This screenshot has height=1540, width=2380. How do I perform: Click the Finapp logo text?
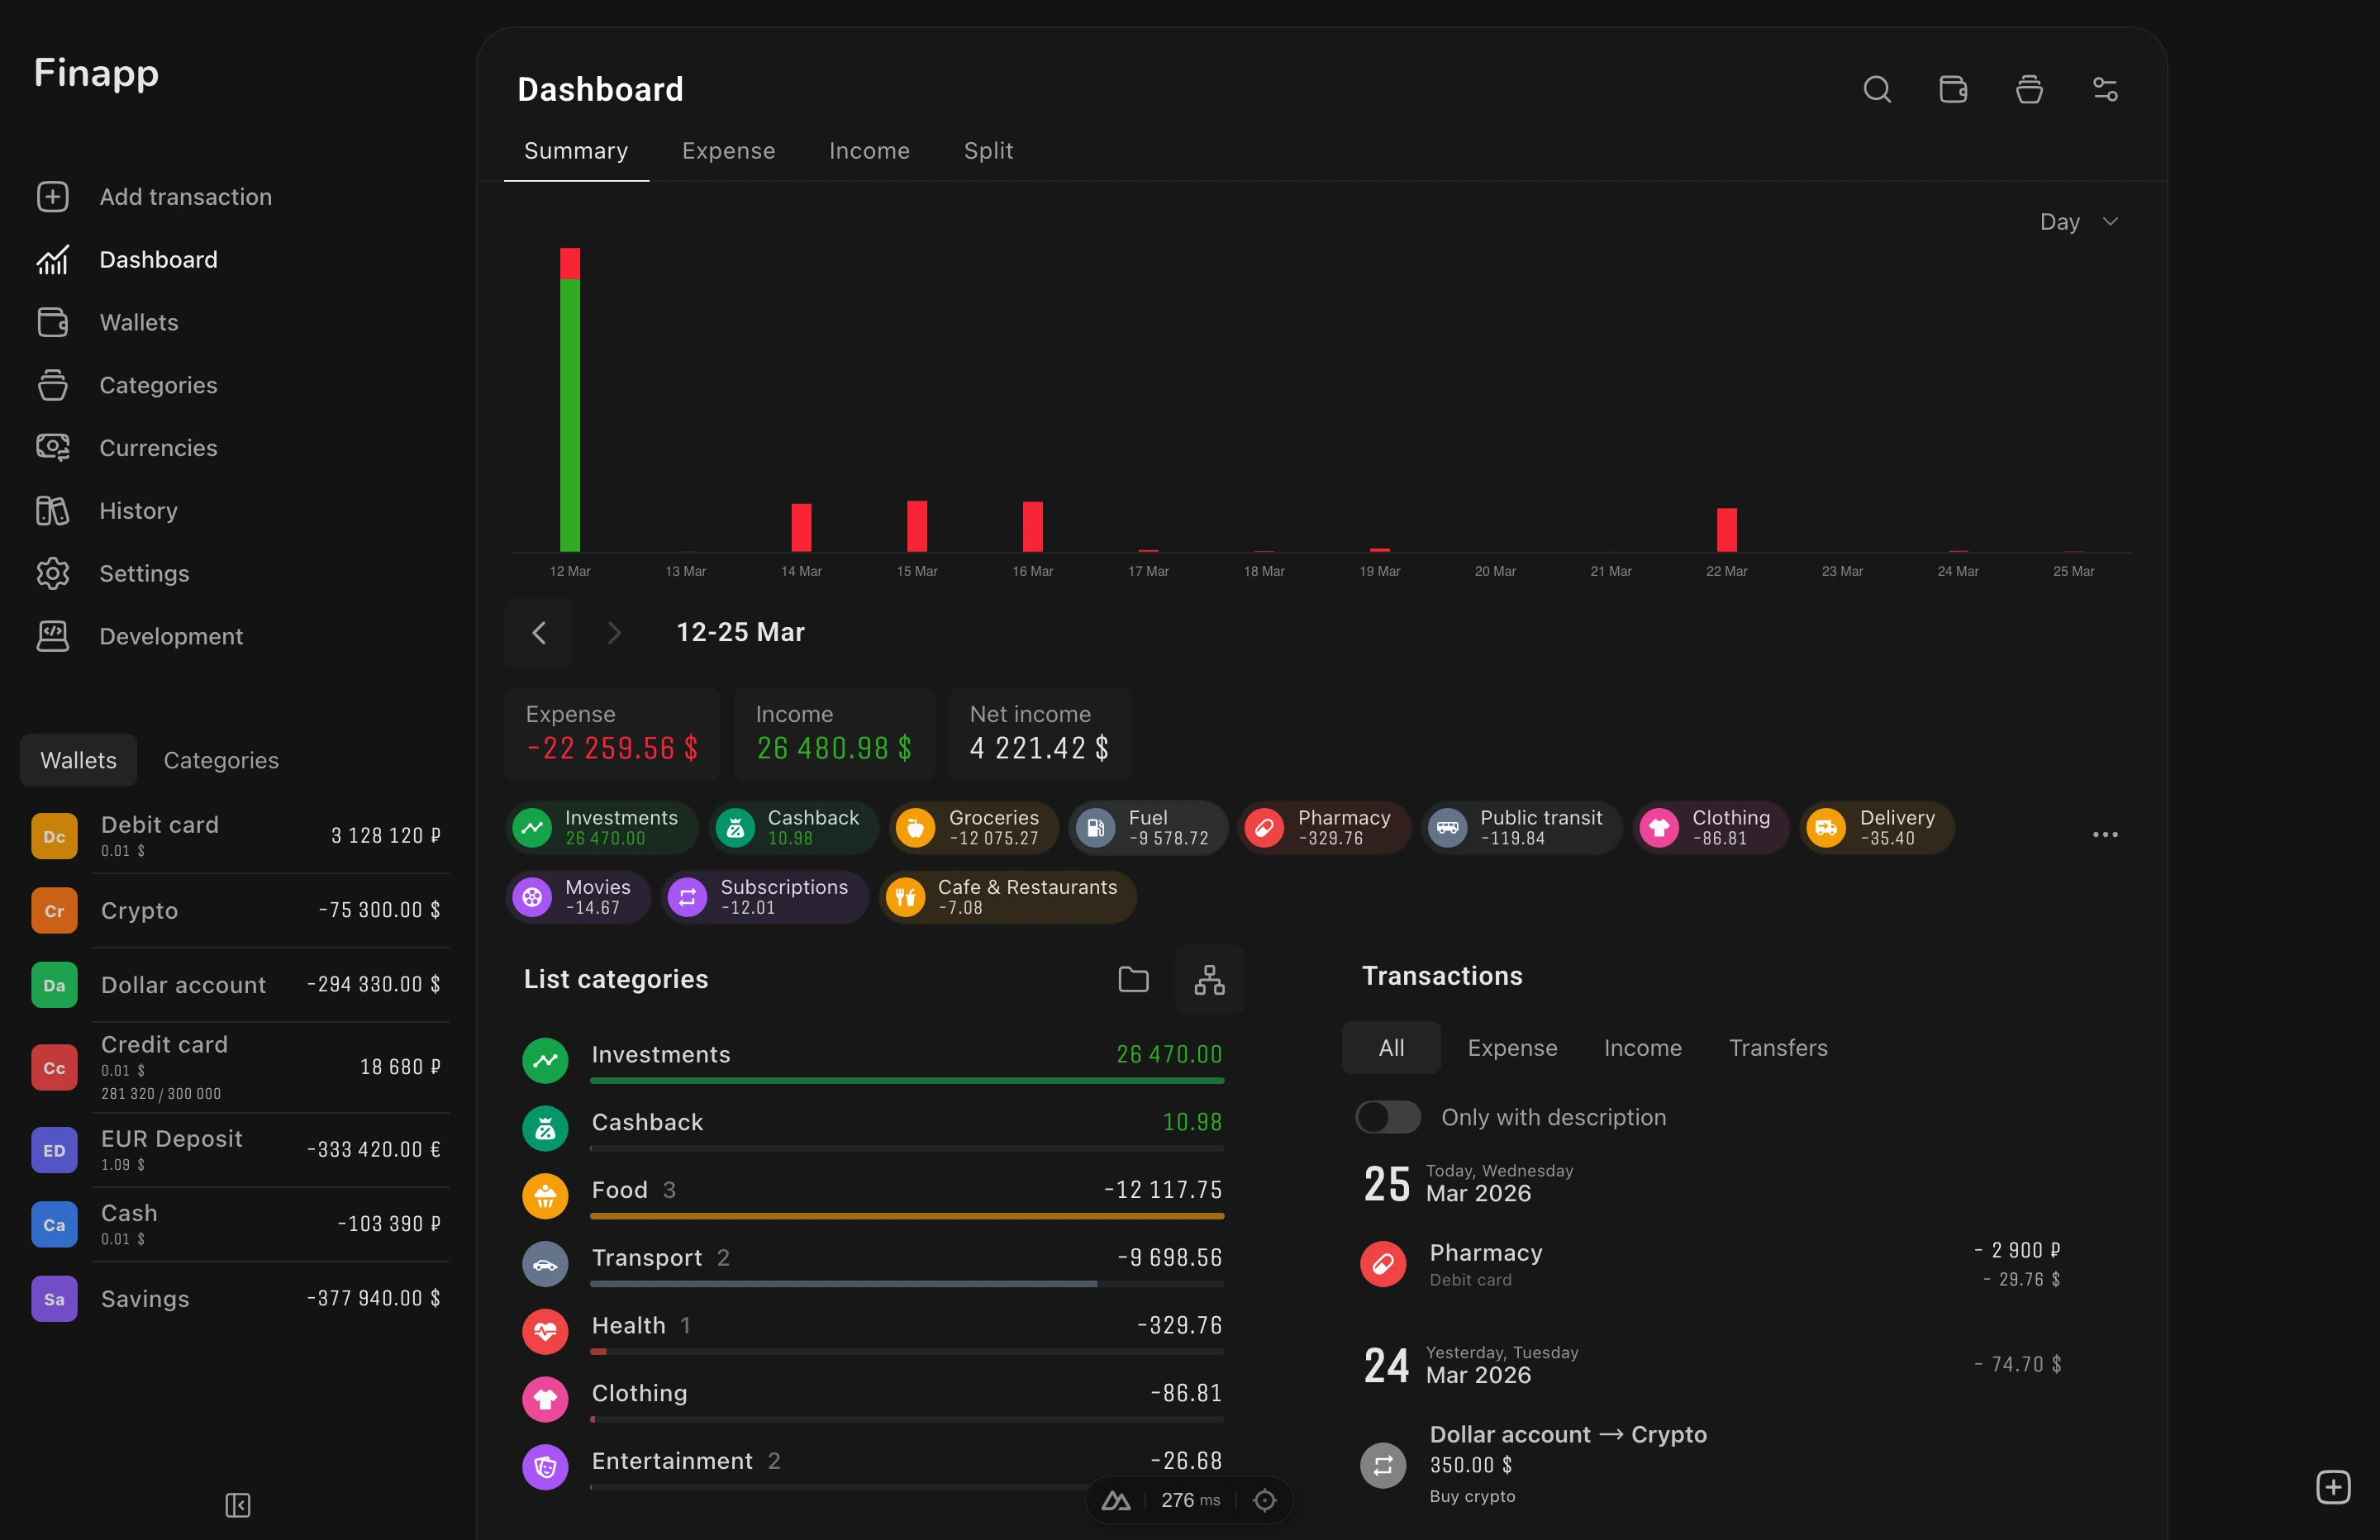(96, 74)
